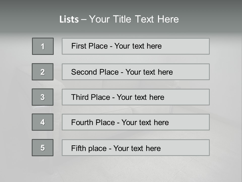Image resolution: width=242 pixels, height=182 pixels.
Task: Click the words 'First Place' in row one
Action: (89, 46)
